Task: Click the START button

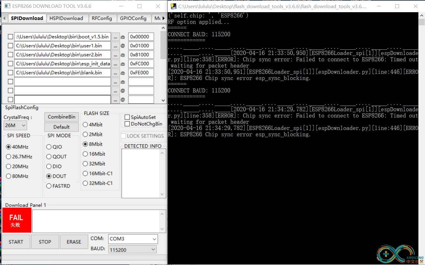Action: pyautogui.click(x=16, y=242)
